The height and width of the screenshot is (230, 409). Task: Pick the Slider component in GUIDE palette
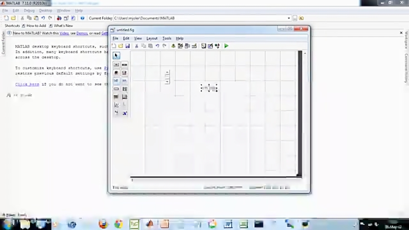pos(125,65)
